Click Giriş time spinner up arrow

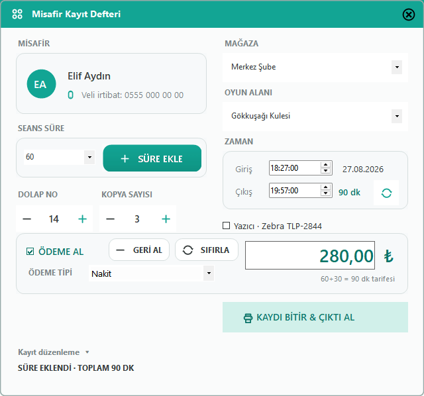325,165
